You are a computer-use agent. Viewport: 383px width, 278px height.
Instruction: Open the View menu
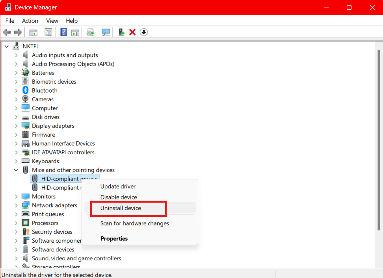coord(52,21)
